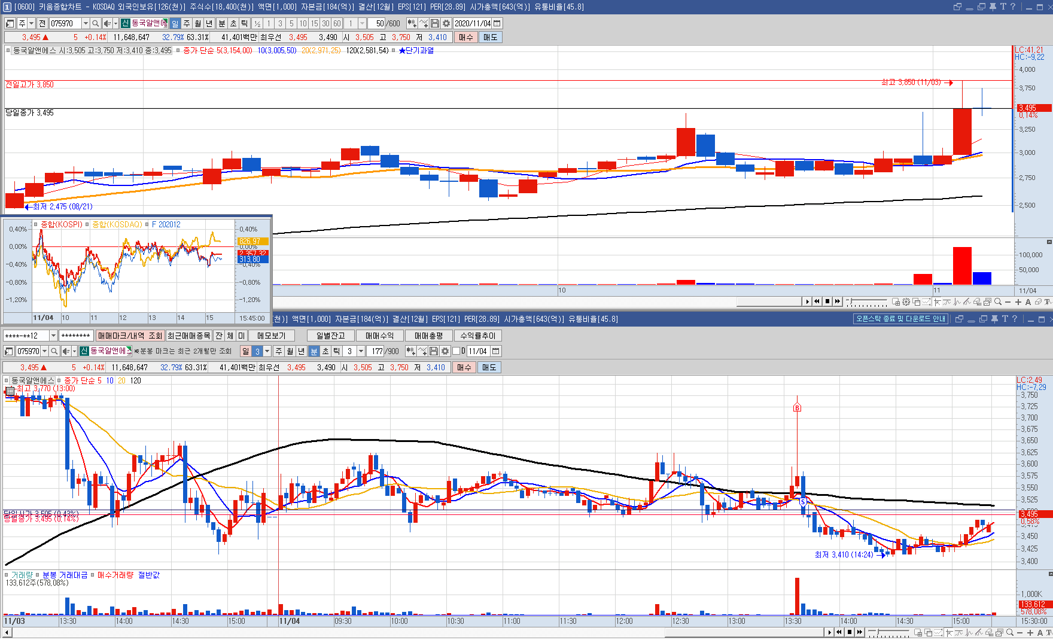Open calendar picker next to 2020/11/04
This screenshot has width=1053, height=640.
497,23
